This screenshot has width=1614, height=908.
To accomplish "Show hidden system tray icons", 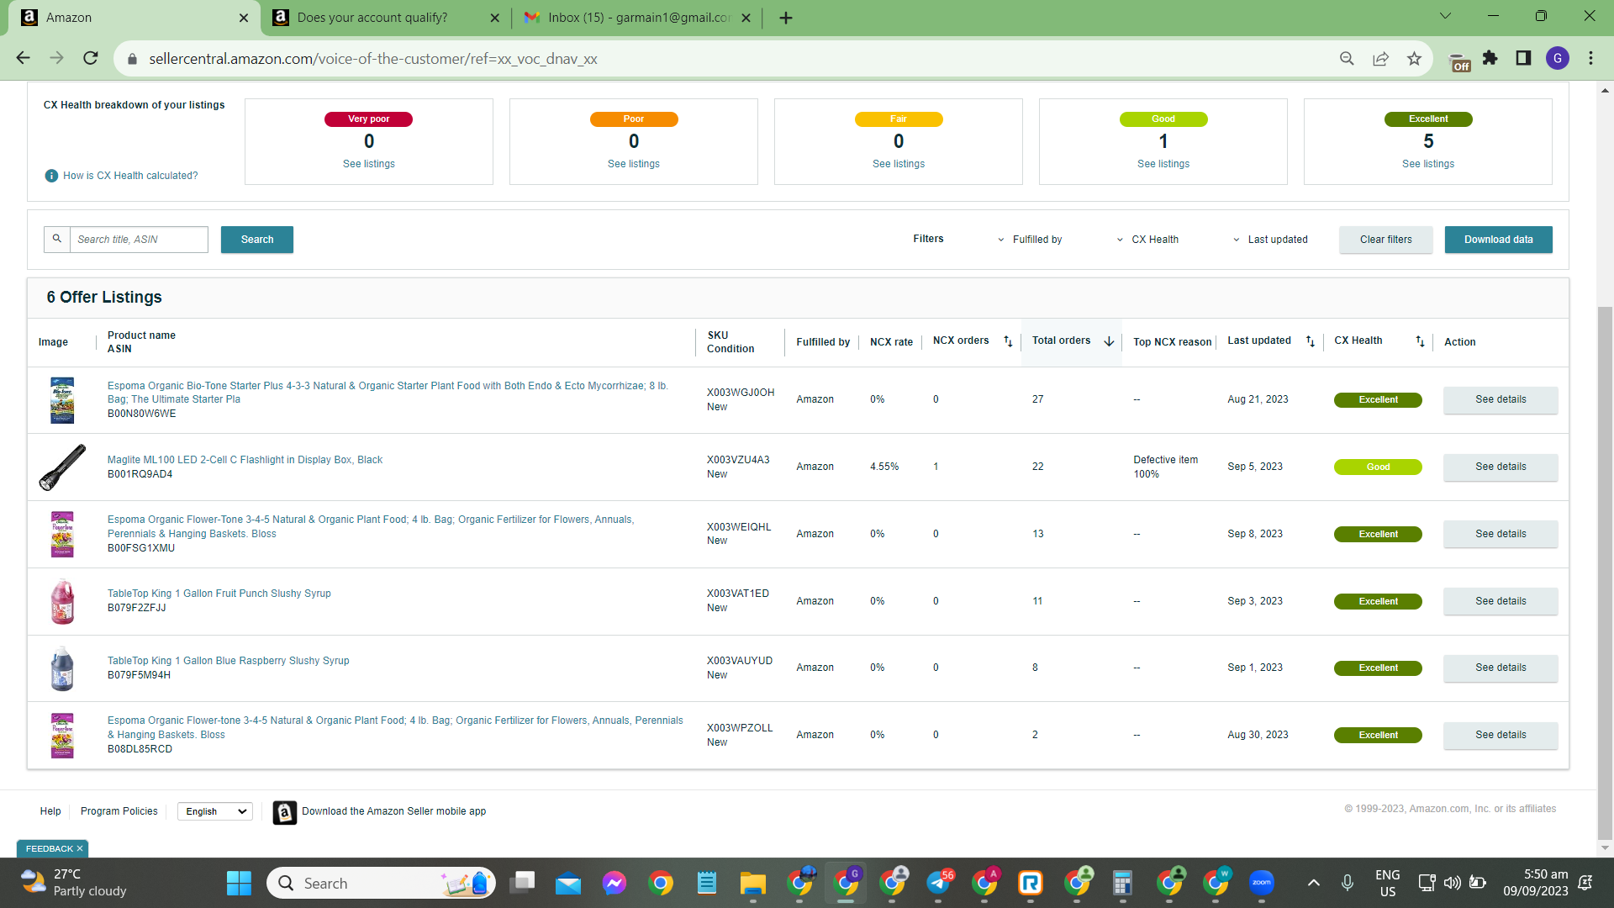I will point(1314,883).
